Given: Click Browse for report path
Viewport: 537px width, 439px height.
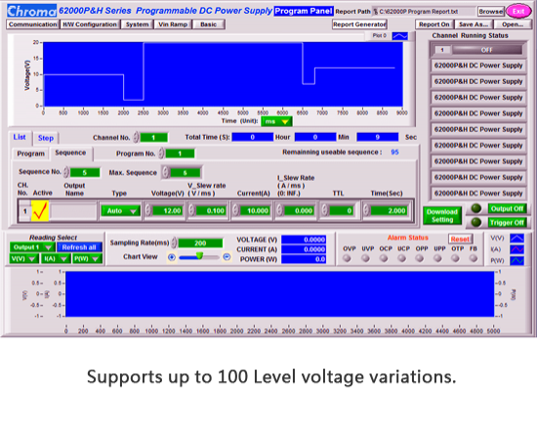Looking at the screenshot, I should click(x=491, y=12).
